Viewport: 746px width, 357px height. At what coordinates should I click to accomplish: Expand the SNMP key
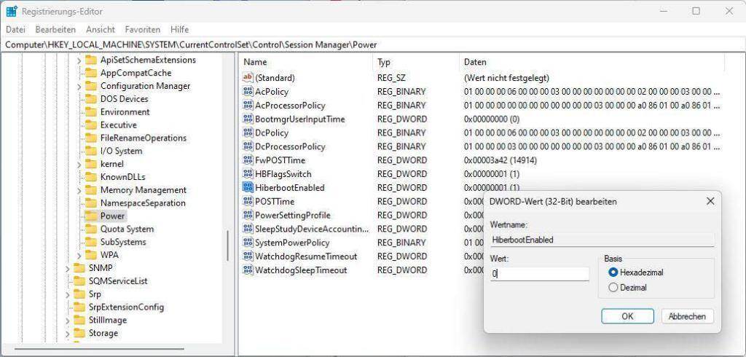tap(67, 268)
